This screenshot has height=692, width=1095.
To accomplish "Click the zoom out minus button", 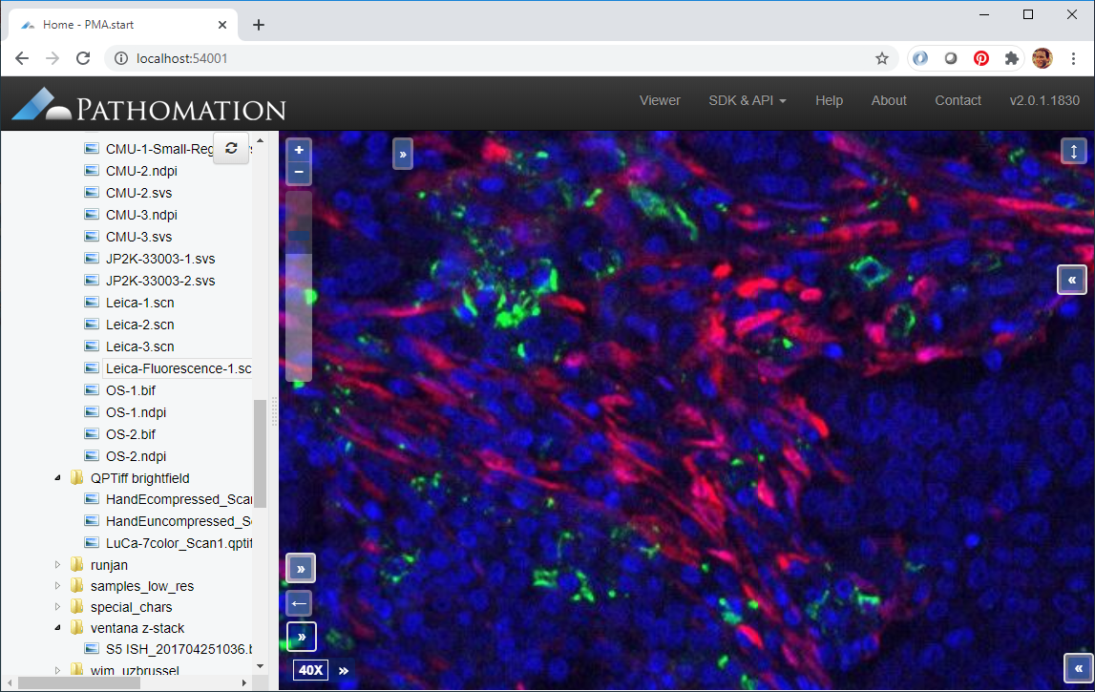I will coord(299,173).
